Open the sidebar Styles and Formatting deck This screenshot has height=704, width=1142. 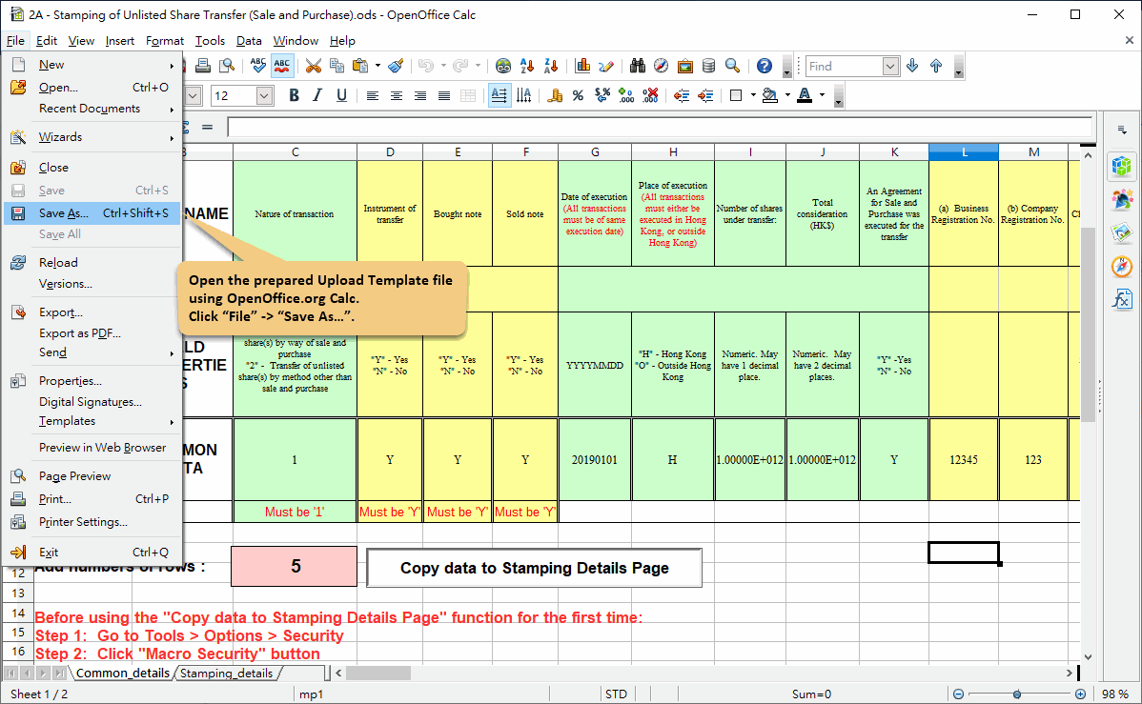tap(1122, 199)
